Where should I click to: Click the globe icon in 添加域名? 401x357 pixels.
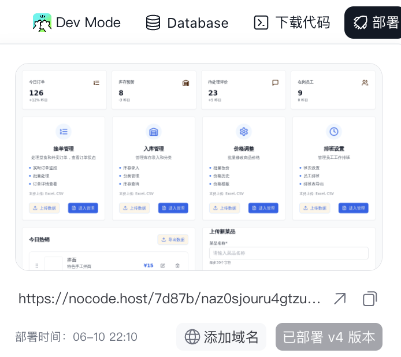pyautogui.click(x=192, y=337)
